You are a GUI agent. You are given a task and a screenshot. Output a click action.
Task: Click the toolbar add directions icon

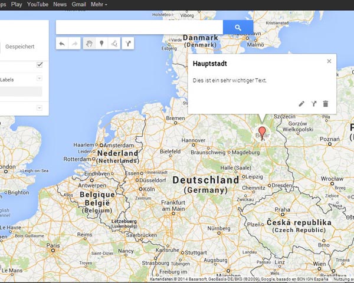[x=128, y=43]
